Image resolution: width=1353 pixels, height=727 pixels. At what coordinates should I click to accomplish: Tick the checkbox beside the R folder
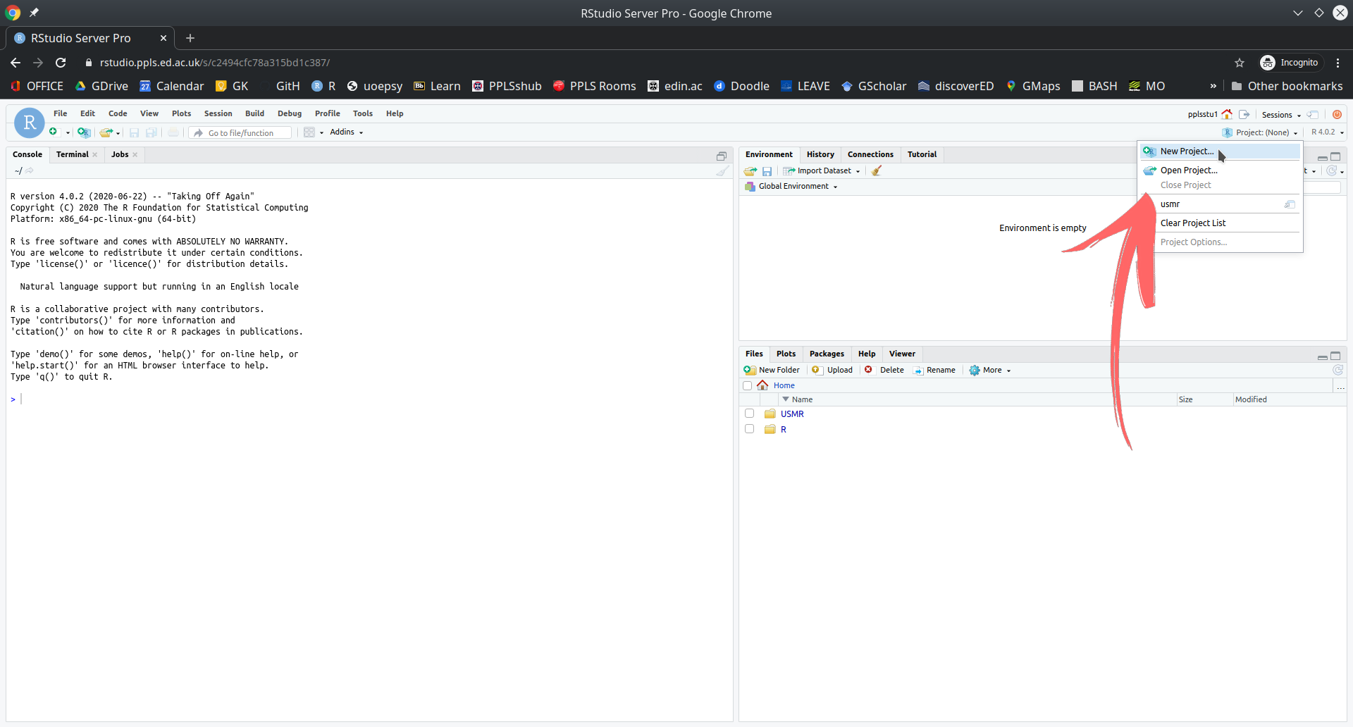pyautogui.click(x=749, y=429)
